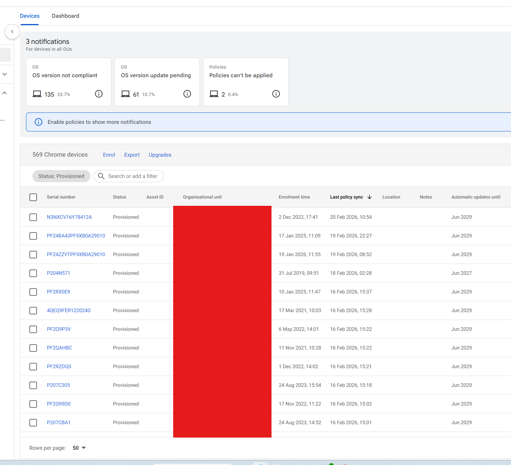
Task: Click the Export link
Action: 132,155
